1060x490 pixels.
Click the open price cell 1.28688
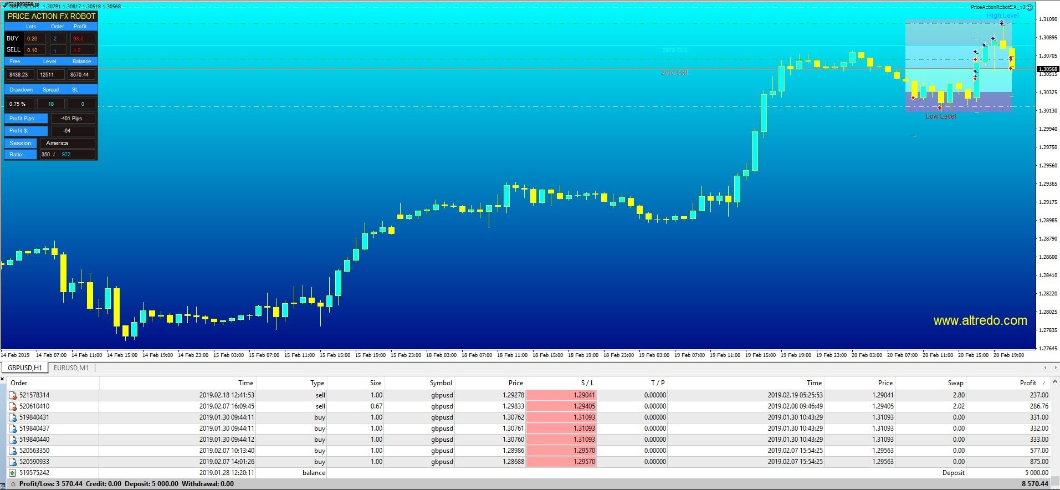click(x=513, y=462)
